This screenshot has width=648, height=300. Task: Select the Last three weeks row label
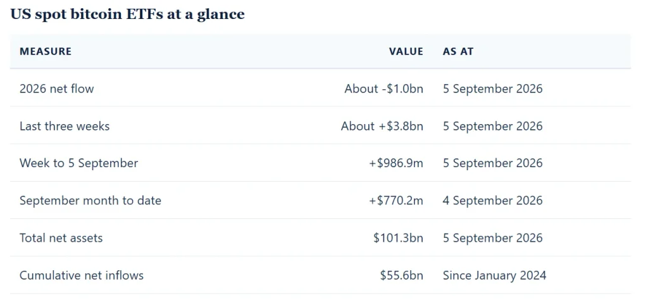coord(65,126)
